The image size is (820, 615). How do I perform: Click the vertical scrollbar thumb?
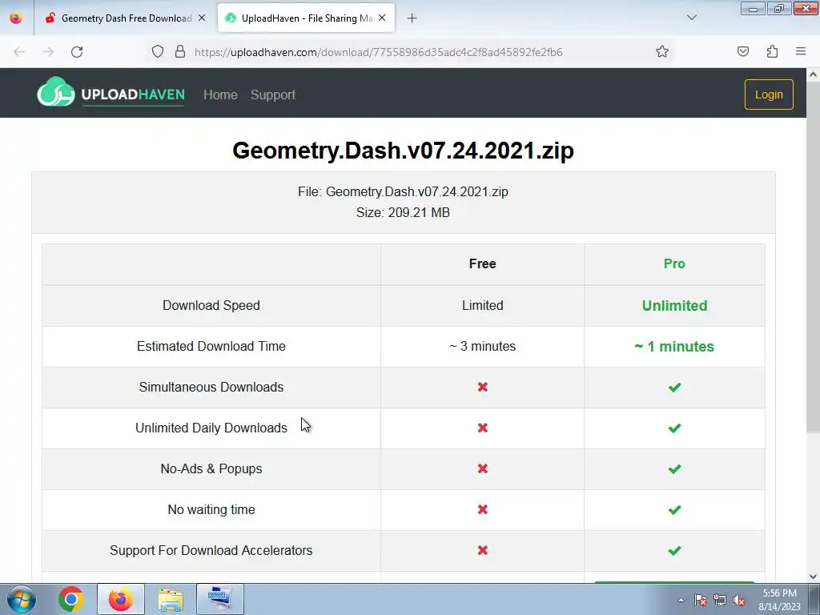[814, 257]
